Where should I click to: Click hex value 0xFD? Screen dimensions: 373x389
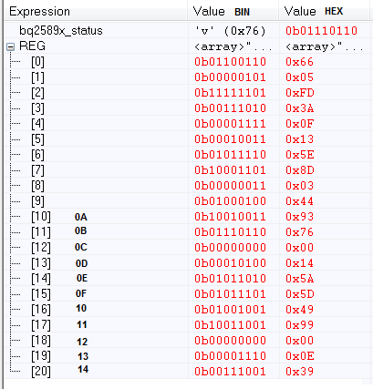(x=300, y=93)
